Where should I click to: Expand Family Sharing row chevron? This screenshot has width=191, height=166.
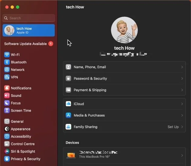coord(182,127)
